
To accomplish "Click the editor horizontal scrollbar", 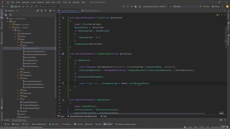I will 137,114.
